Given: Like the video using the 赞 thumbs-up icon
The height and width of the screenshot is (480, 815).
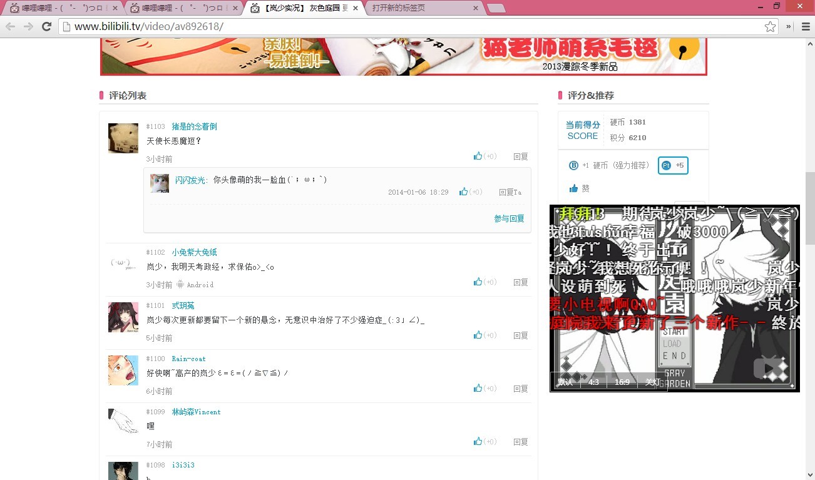Looking at the screenshot, I should (574, 188).
